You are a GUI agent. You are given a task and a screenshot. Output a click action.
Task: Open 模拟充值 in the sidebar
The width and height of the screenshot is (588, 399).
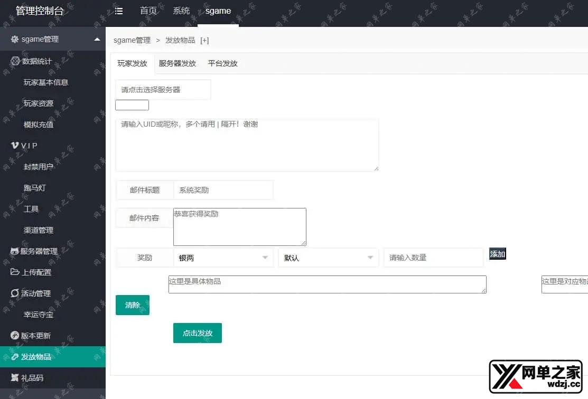point(39,125)
